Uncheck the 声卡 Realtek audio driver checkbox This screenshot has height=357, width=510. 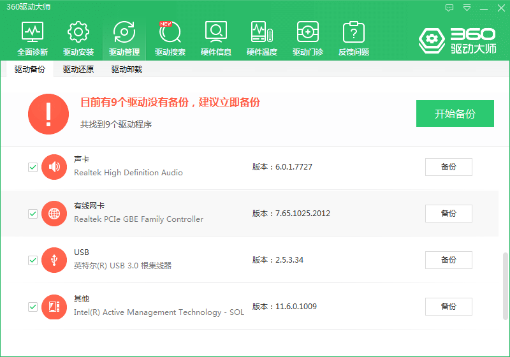coord(33,167)
